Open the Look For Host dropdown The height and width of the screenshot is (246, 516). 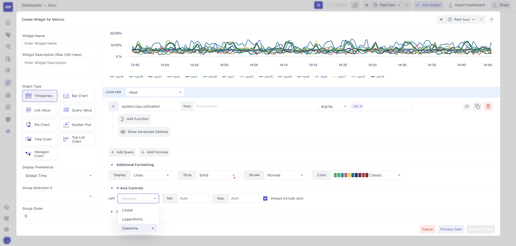[155, 92]
